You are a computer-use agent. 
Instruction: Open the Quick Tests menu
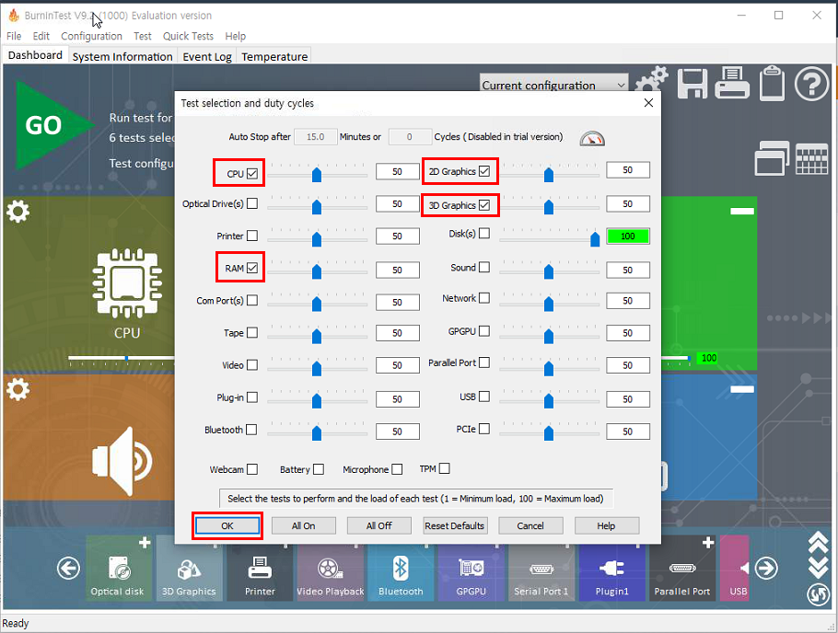(188, 36)
